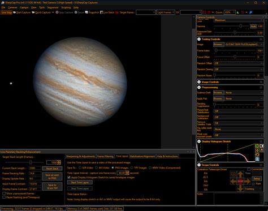Enable Show unprocessed frames checkbox
Screen dimensions: 268x211
pos(4,193)
